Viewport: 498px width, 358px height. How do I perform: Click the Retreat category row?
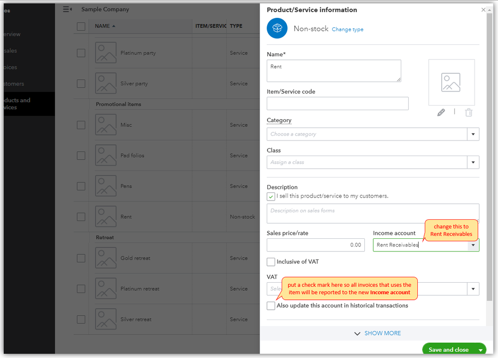tap(105, 237)
